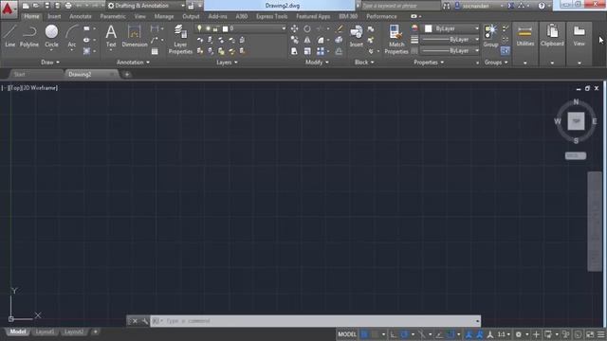Click the Erase tool in Modify panel

[340, 28]
